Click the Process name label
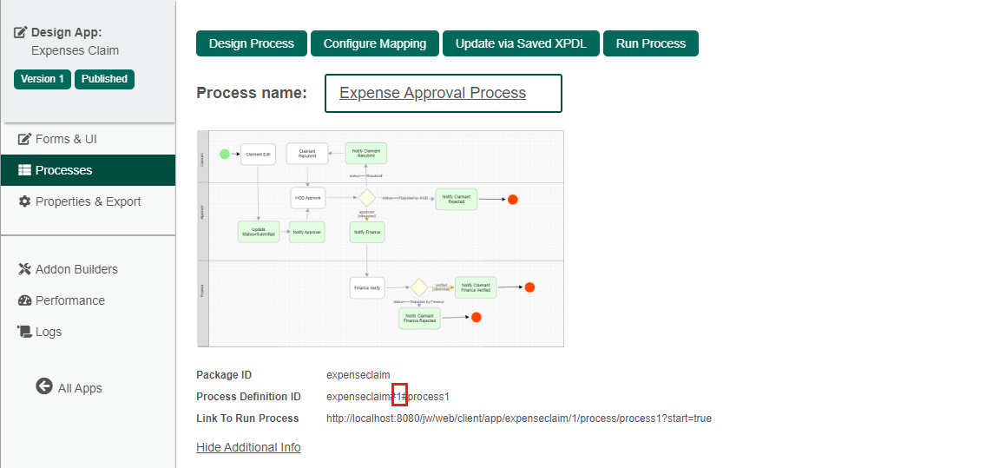Image resolution: width=986 pixels, height=468 pixels. click(252, 93)
